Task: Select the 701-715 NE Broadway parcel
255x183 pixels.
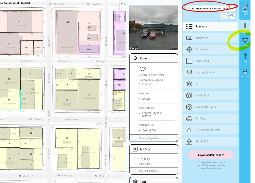Action: (x=67, y=100)
